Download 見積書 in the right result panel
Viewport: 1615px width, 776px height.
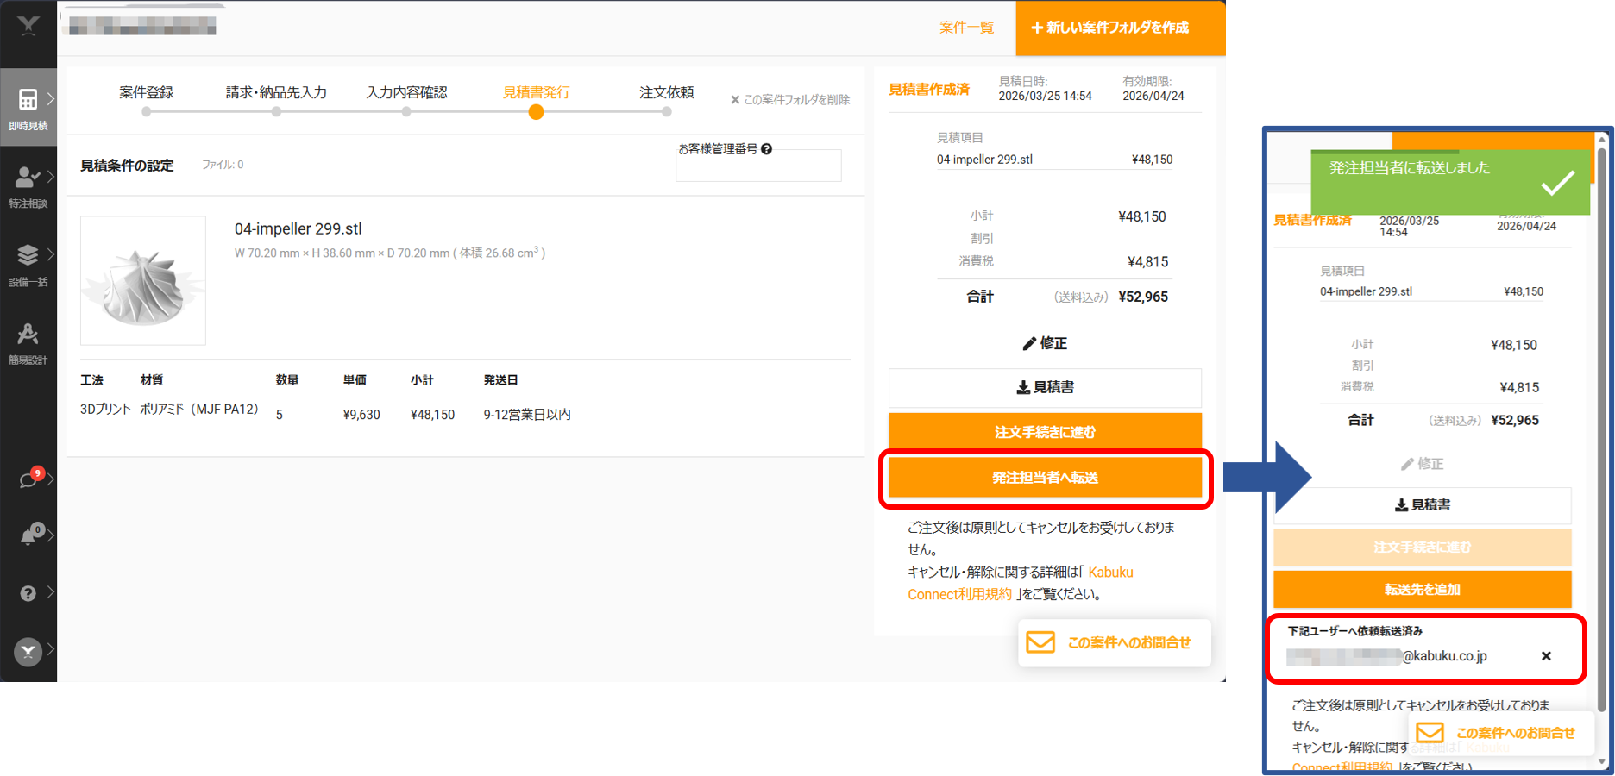[1422, 504]
